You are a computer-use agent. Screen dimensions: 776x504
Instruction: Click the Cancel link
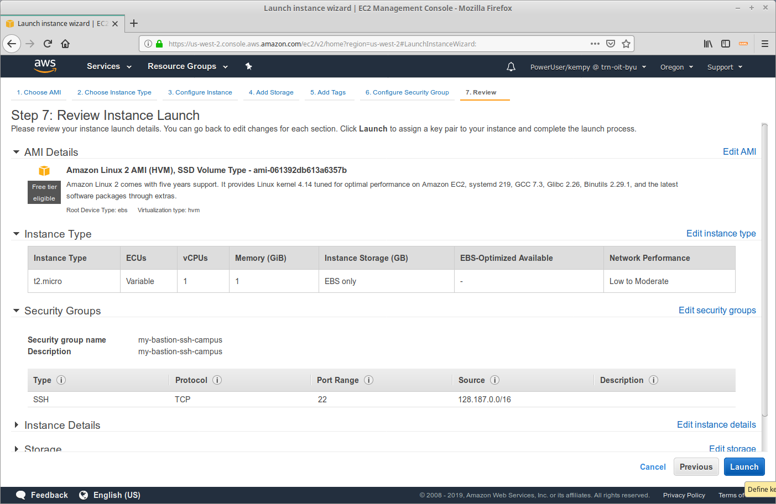pyautogui.click(x=653, y=467)
